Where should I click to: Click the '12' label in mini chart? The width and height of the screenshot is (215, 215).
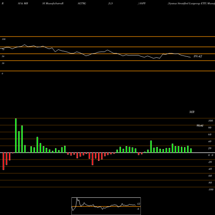pos(138,204)
